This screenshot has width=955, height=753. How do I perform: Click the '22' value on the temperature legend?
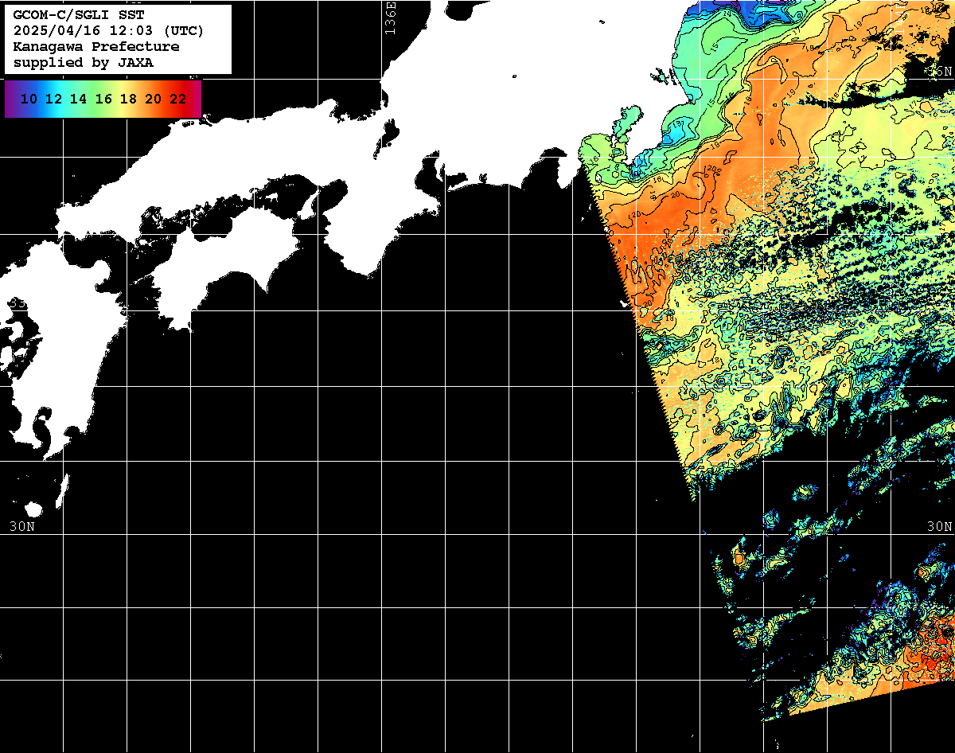point(177,99)
